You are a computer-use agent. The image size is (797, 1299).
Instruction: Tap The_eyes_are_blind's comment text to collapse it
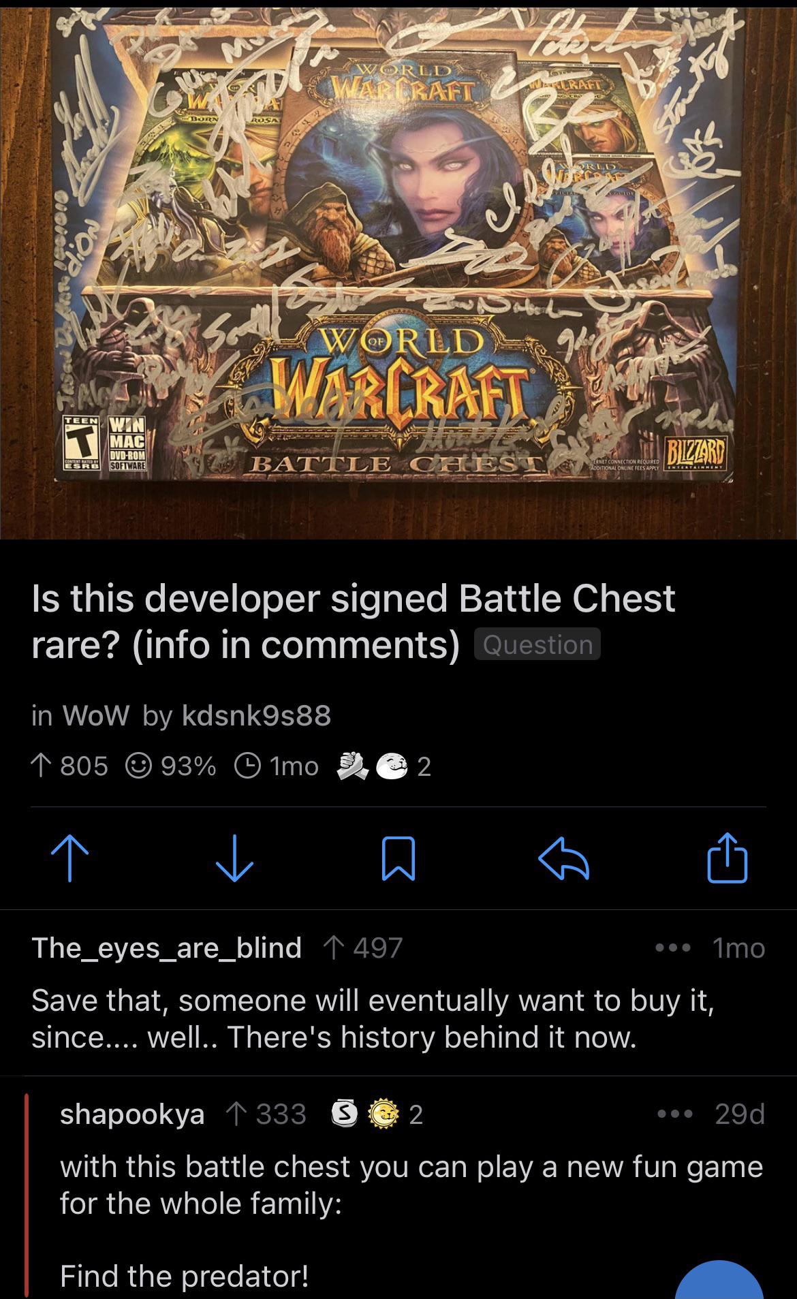pyautogui.click(x=373, y=1019)
